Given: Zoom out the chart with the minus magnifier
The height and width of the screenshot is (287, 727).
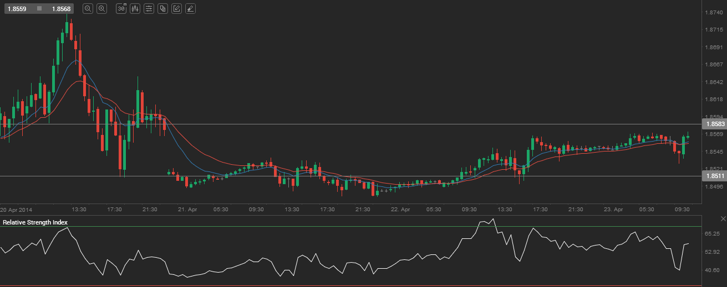Looking at the screenshot, I should [88, 8].
